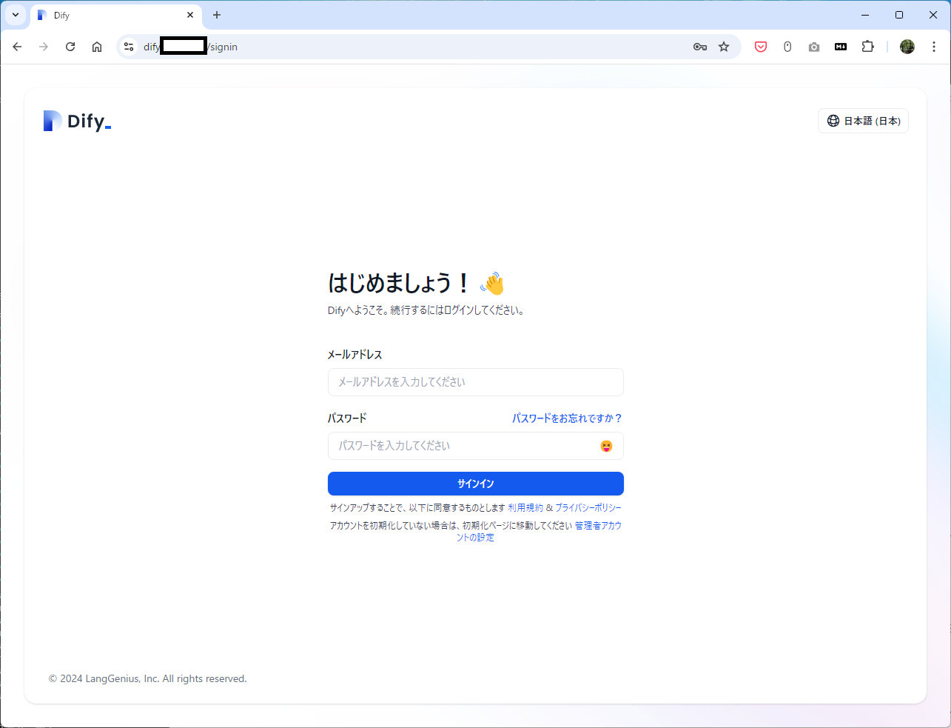Screen dimensions: 951x728
Task: Open the Chrome three-dot menu
Action: (934, 47)
